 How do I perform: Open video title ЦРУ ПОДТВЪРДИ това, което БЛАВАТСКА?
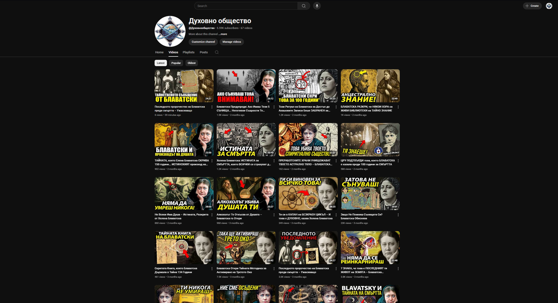[x=368, y=163]
